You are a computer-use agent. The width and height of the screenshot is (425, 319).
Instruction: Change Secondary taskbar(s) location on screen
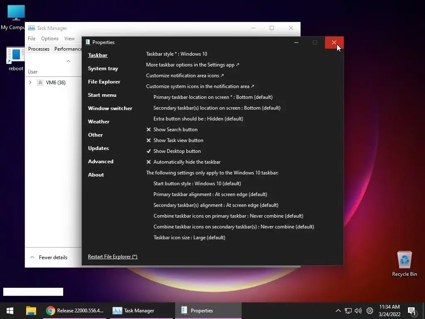pos(217,108)
